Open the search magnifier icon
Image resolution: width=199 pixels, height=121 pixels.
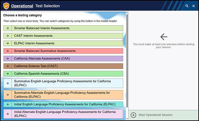pos(187,6)
